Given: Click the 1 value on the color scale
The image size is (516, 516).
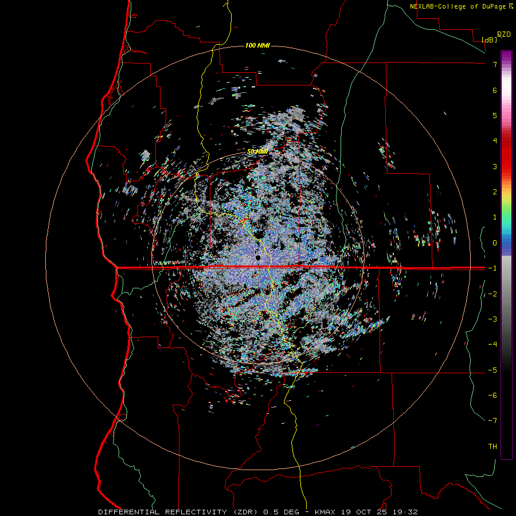Looking at the screenshot, I should click(495, 217).
